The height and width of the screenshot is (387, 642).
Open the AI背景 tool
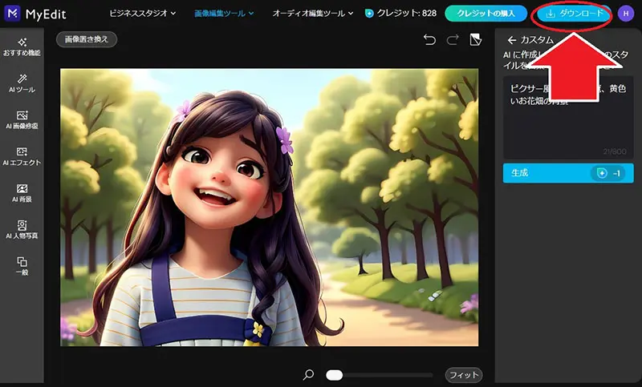click(x=22, y=193)
